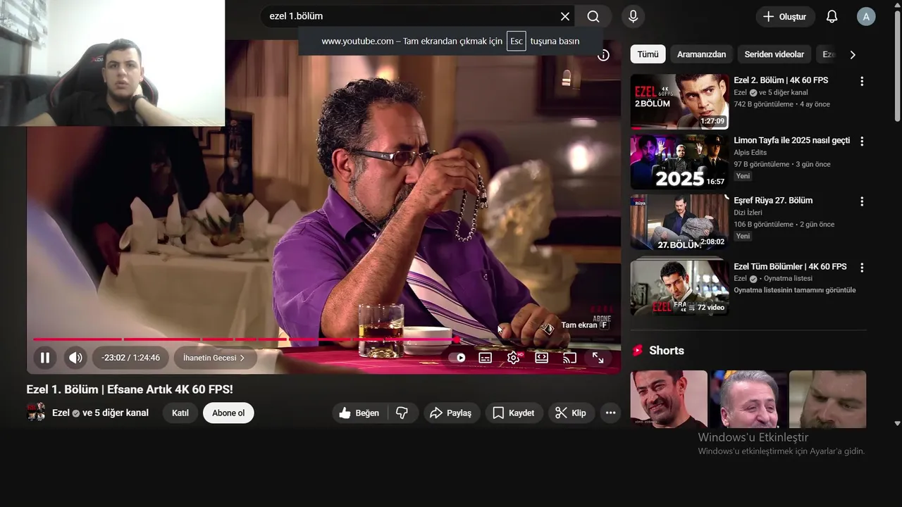Click the Katıl join button

tap(180, 413)
